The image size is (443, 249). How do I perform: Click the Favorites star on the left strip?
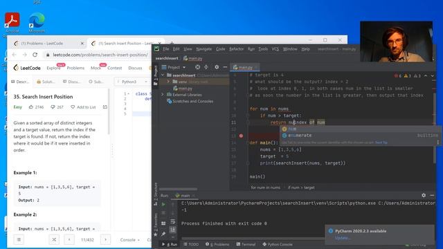(155, 234)
